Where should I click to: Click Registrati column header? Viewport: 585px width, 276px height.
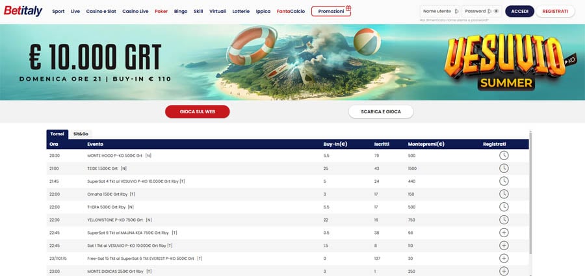(x=495, y=144)
